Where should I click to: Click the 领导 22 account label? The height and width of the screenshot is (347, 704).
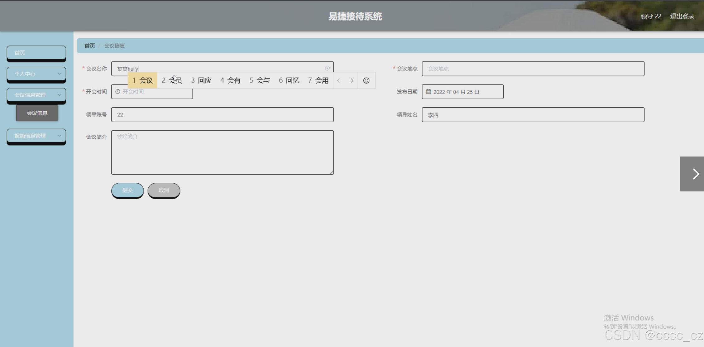651,16
